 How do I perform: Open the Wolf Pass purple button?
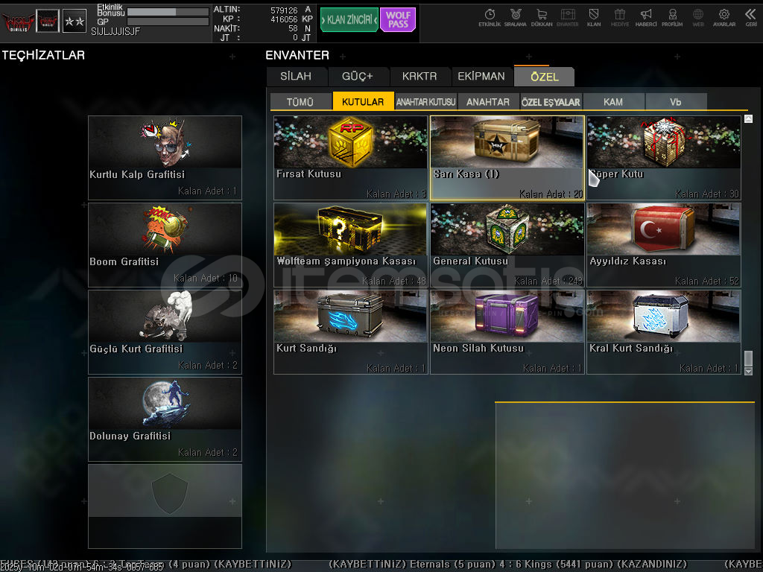click(398, 20)
